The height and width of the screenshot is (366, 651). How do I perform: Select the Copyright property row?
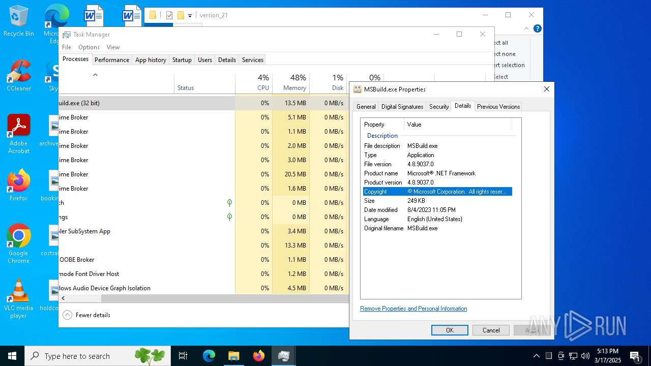(437, 192)
